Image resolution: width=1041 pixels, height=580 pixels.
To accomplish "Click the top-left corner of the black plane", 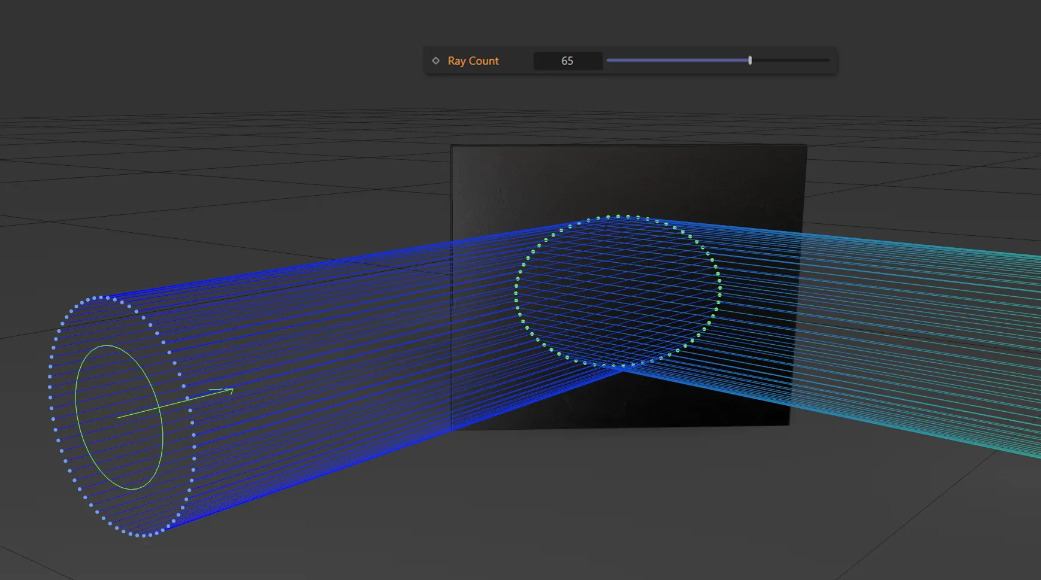I will click(x=452, y=147).
